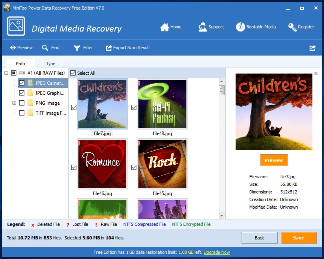The height and width of the screenshot is (259, 324).
Task: Close the preview panel with X
Action: click(316, 73)
